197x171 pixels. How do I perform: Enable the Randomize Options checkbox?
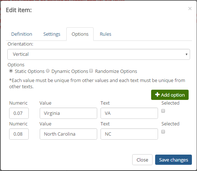[x=91, y=71]
